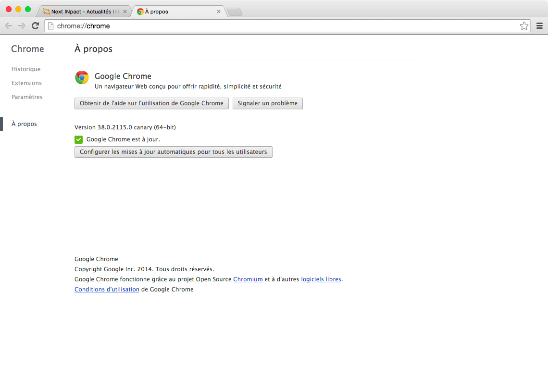Click the back navigation arrow
Screen dimensions: 548x378
click(8, 26)
